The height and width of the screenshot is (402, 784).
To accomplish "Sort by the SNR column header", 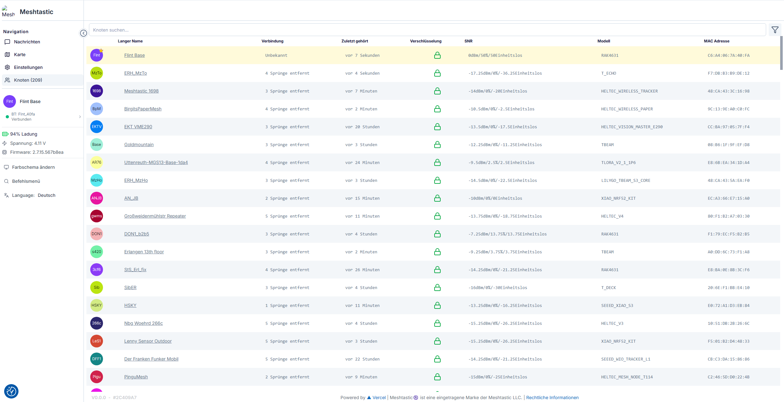I will (468, 41).
